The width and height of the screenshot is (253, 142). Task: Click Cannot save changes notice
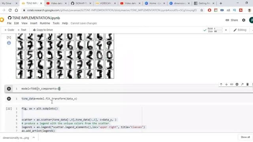(83, 23)
